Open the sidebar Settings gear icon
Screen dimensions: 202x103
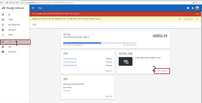pyautogui.click(x=3, y=47)
